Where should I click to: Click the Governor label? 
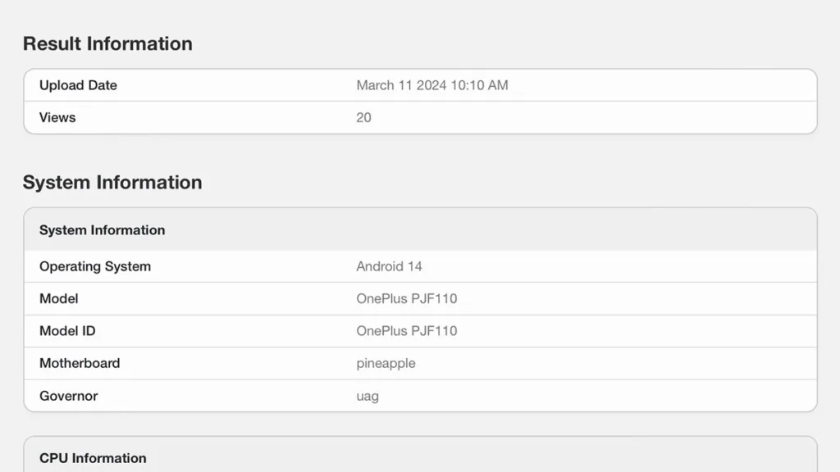[69, 396]
